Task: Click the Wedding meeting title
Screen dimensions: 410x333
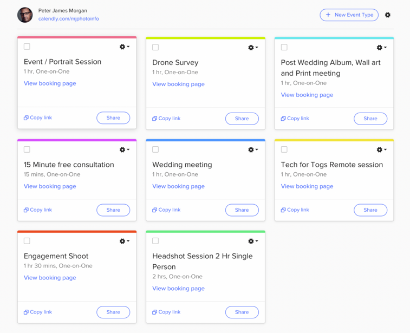Action: pos(182,165)
